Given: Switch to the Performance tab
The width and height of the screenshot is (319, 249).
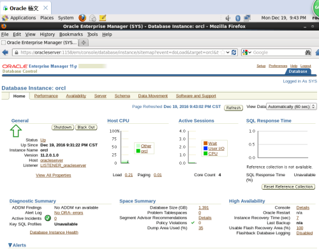Looking at the screenshot, I should (x=46, y=96).
